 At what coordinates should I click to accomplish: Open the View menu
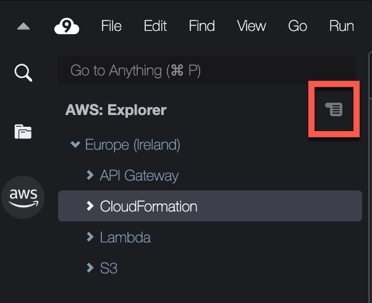pyautogui.click(x=252, y=25)
